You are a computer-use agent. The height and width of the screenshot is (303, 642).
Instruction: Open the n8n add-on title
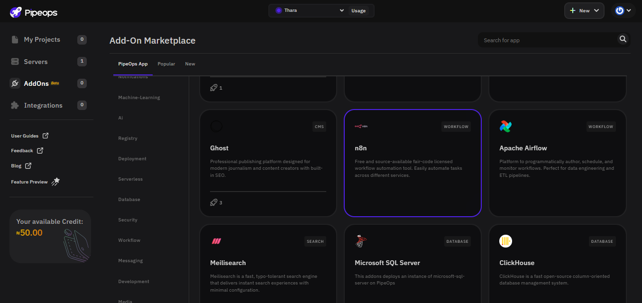tap(360, 148)
